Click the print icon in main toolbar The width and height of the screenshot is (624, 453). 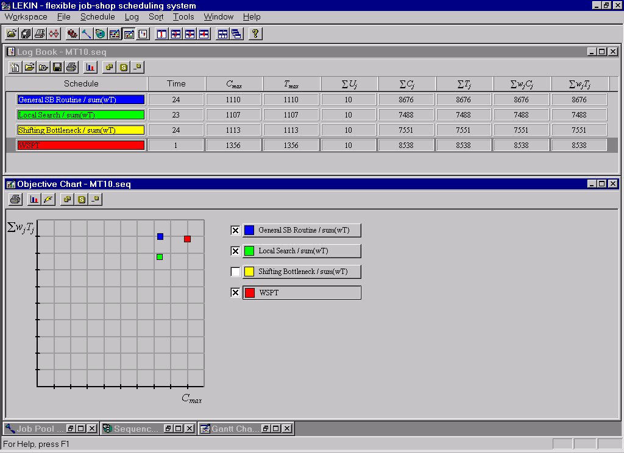[40, 34]
